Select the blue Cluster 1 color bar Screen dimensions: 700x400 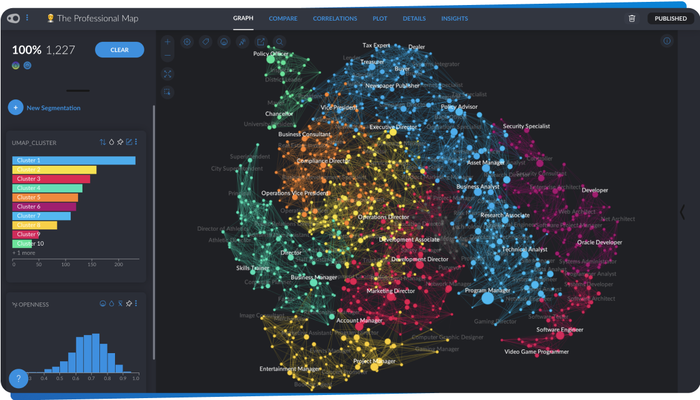coord(73,160)
